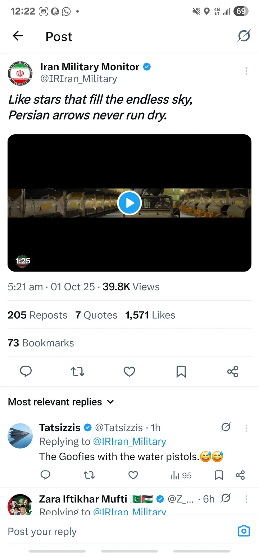
Task: Tap the Post your reply field
Action: pos(115,532)
